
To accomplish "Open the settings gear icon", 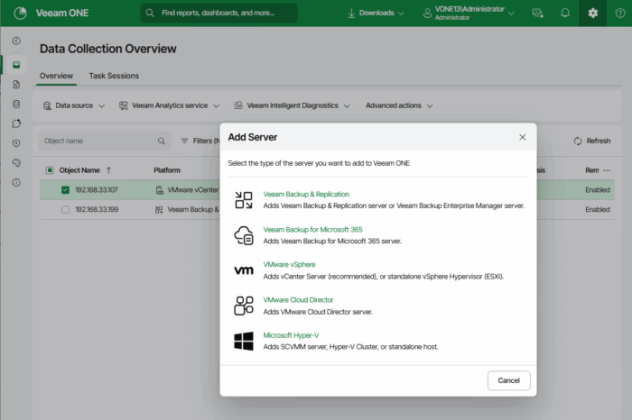I will coord(592,14).
